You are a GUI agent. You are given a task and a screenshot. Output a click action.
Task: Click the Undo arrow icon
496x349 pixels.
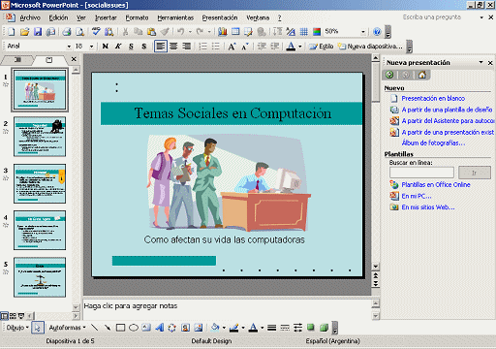point(181,32)
